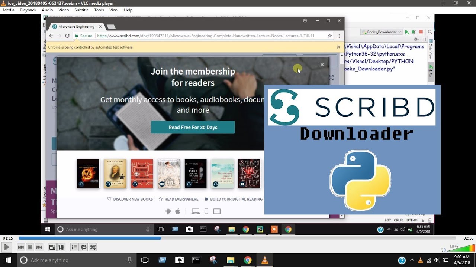Show VLC extended settings equalizer
This screenshot has height=267, width=476.
pos(61,247)
